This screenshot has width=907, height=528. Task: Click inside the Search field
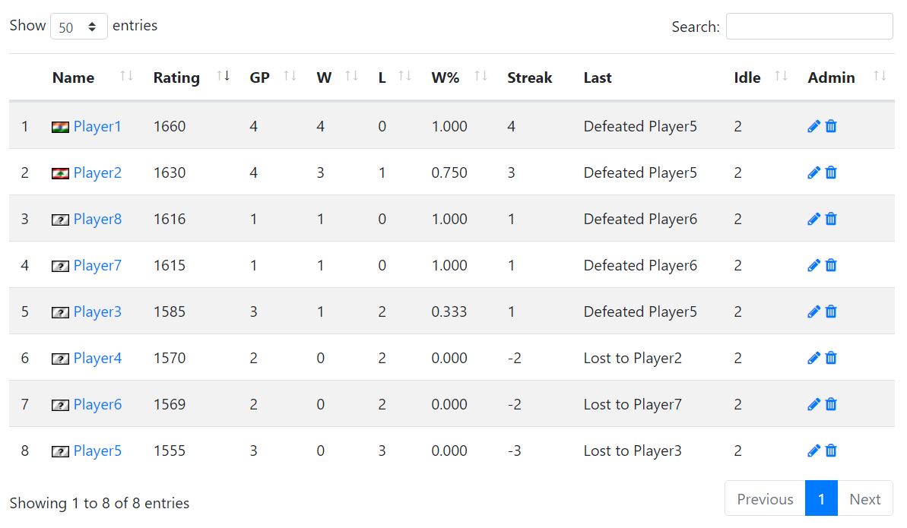[x=808, y=26]
